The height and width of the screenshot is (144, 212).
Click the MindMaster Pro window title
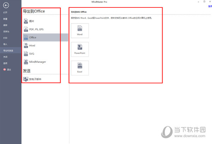99,2
